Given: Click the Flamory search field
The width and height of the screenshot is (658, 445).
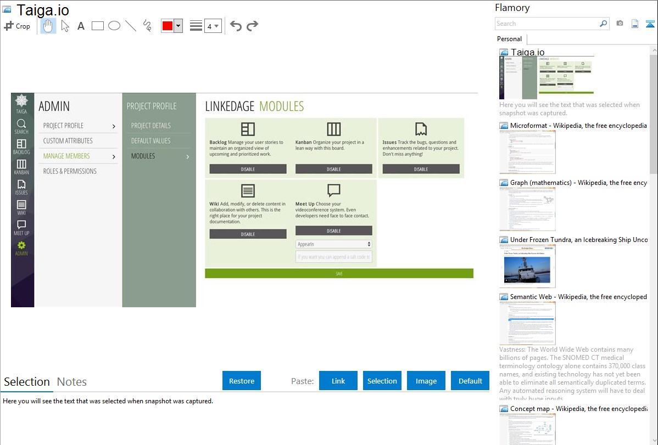Looking at the screenshot, I should (547, 24).
